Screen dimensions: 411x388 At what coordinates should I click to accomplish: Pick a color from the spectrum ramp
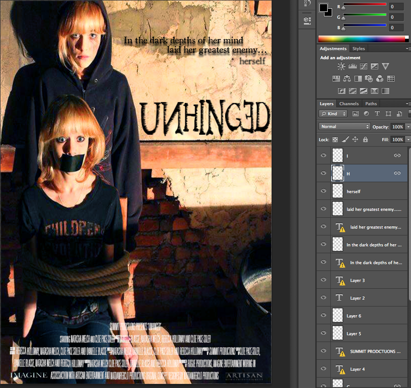(x=363, y=39)
